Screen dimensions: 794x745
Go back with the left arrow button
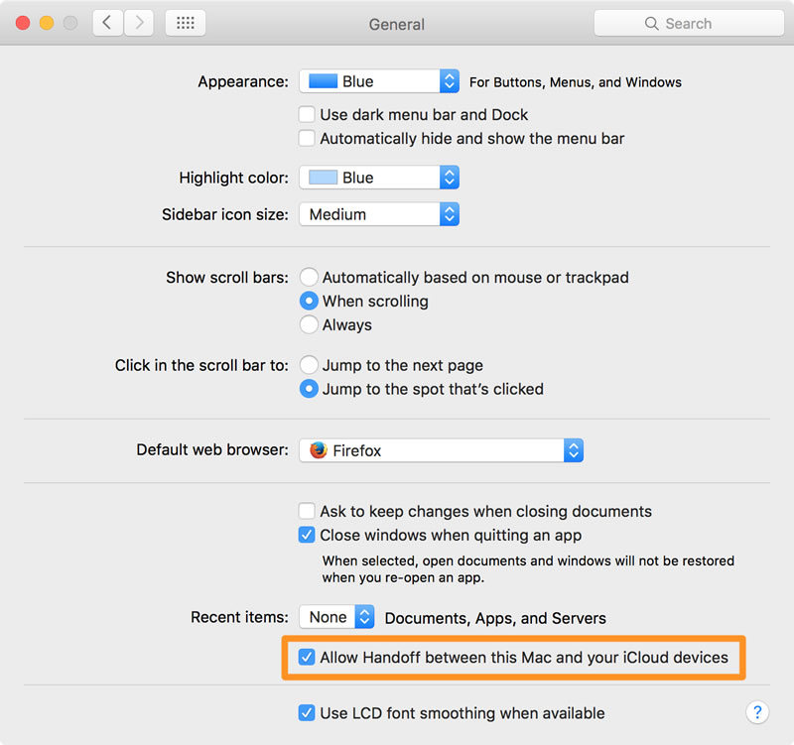tap(107, 23)
